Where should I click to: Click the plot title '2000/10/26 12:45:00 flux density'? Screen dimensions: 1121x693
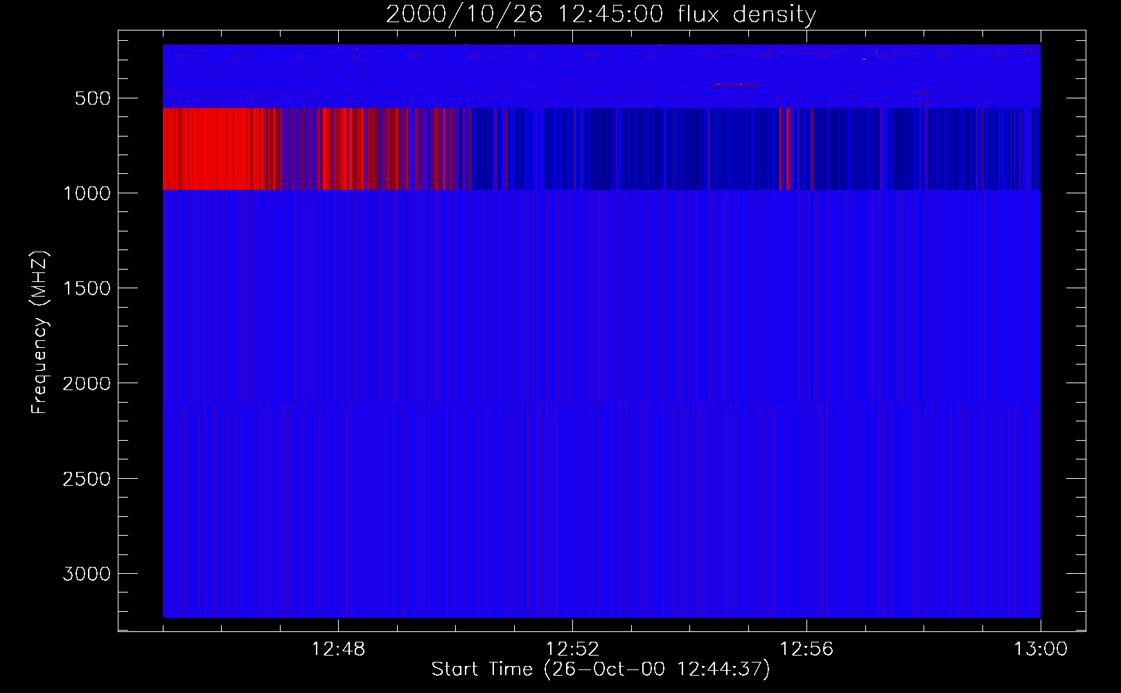coord(601,15)
